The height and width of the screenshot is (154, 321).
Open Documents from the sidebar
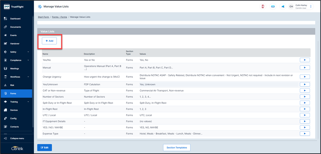click(x=15, y=27)
